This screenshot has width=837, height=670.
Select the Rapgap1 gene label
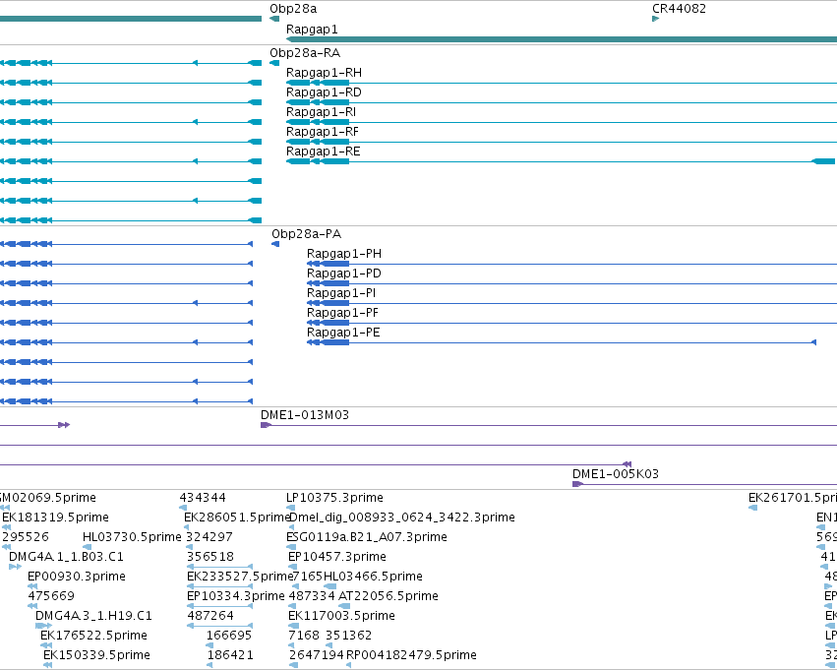coord(312,30)
